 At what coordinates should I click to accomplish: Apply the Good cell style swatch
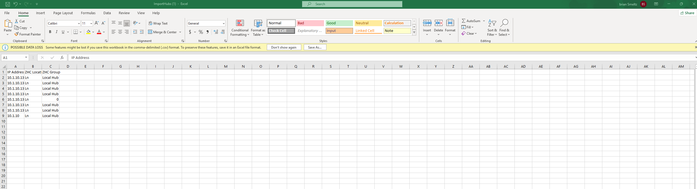tap(339, 23)
